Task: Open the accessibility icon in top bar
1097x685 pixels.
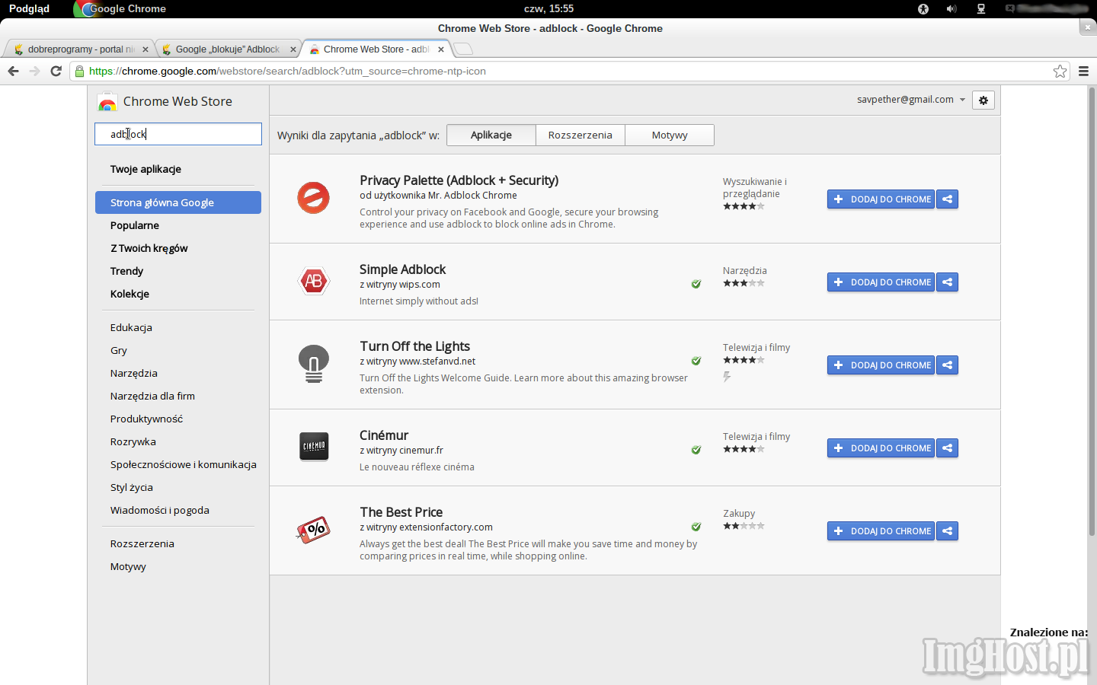Action: click(923, 8)
